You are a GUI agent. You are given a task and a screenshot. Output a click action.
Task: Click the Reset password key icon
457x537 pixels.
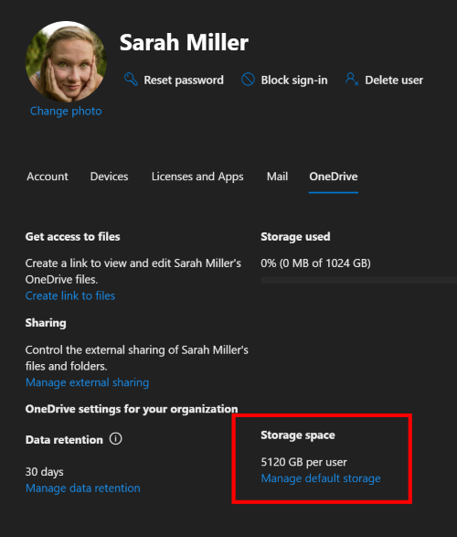click(131, 80)
